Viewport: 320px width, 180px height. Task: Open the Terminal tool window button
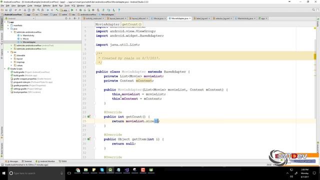(26, 161)
